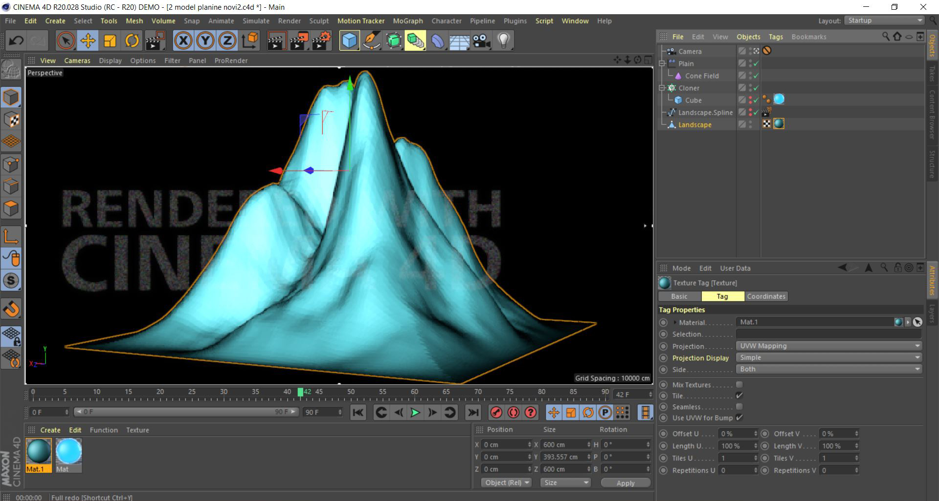Click Landscape's texture tag sphere

click(779, 124)
